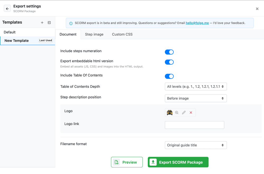Select the Default template
The width and height of the screenshot is (264, 174).
tap(27, 32)
